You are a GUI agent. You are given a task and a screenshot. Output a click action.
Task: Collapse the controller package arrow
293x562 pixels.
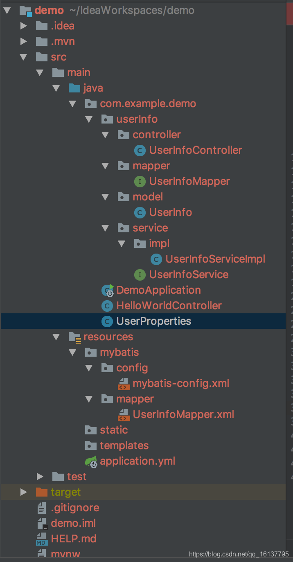point(106,135)
